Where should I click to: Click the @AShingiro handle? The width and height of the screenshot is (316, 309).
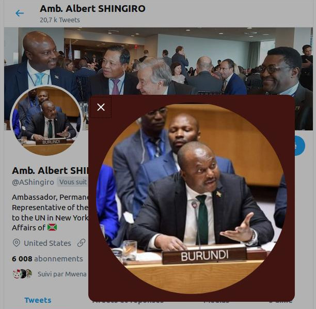pos(33,182)
